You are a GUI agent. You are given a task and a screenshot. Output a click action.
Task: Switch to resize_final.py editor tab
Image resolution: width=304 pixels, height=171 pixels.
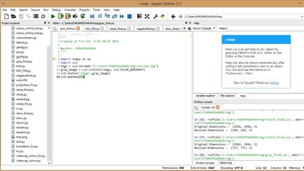tap(118, 28)
